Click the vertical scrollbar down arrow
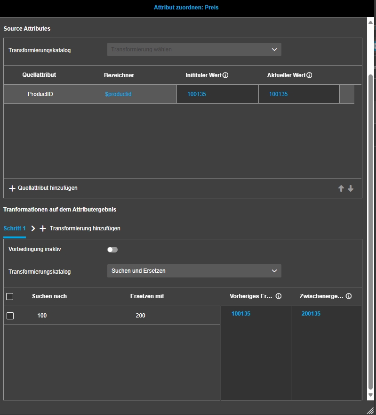The height and width of the screenshot is (415, 376). coord(370,395)
